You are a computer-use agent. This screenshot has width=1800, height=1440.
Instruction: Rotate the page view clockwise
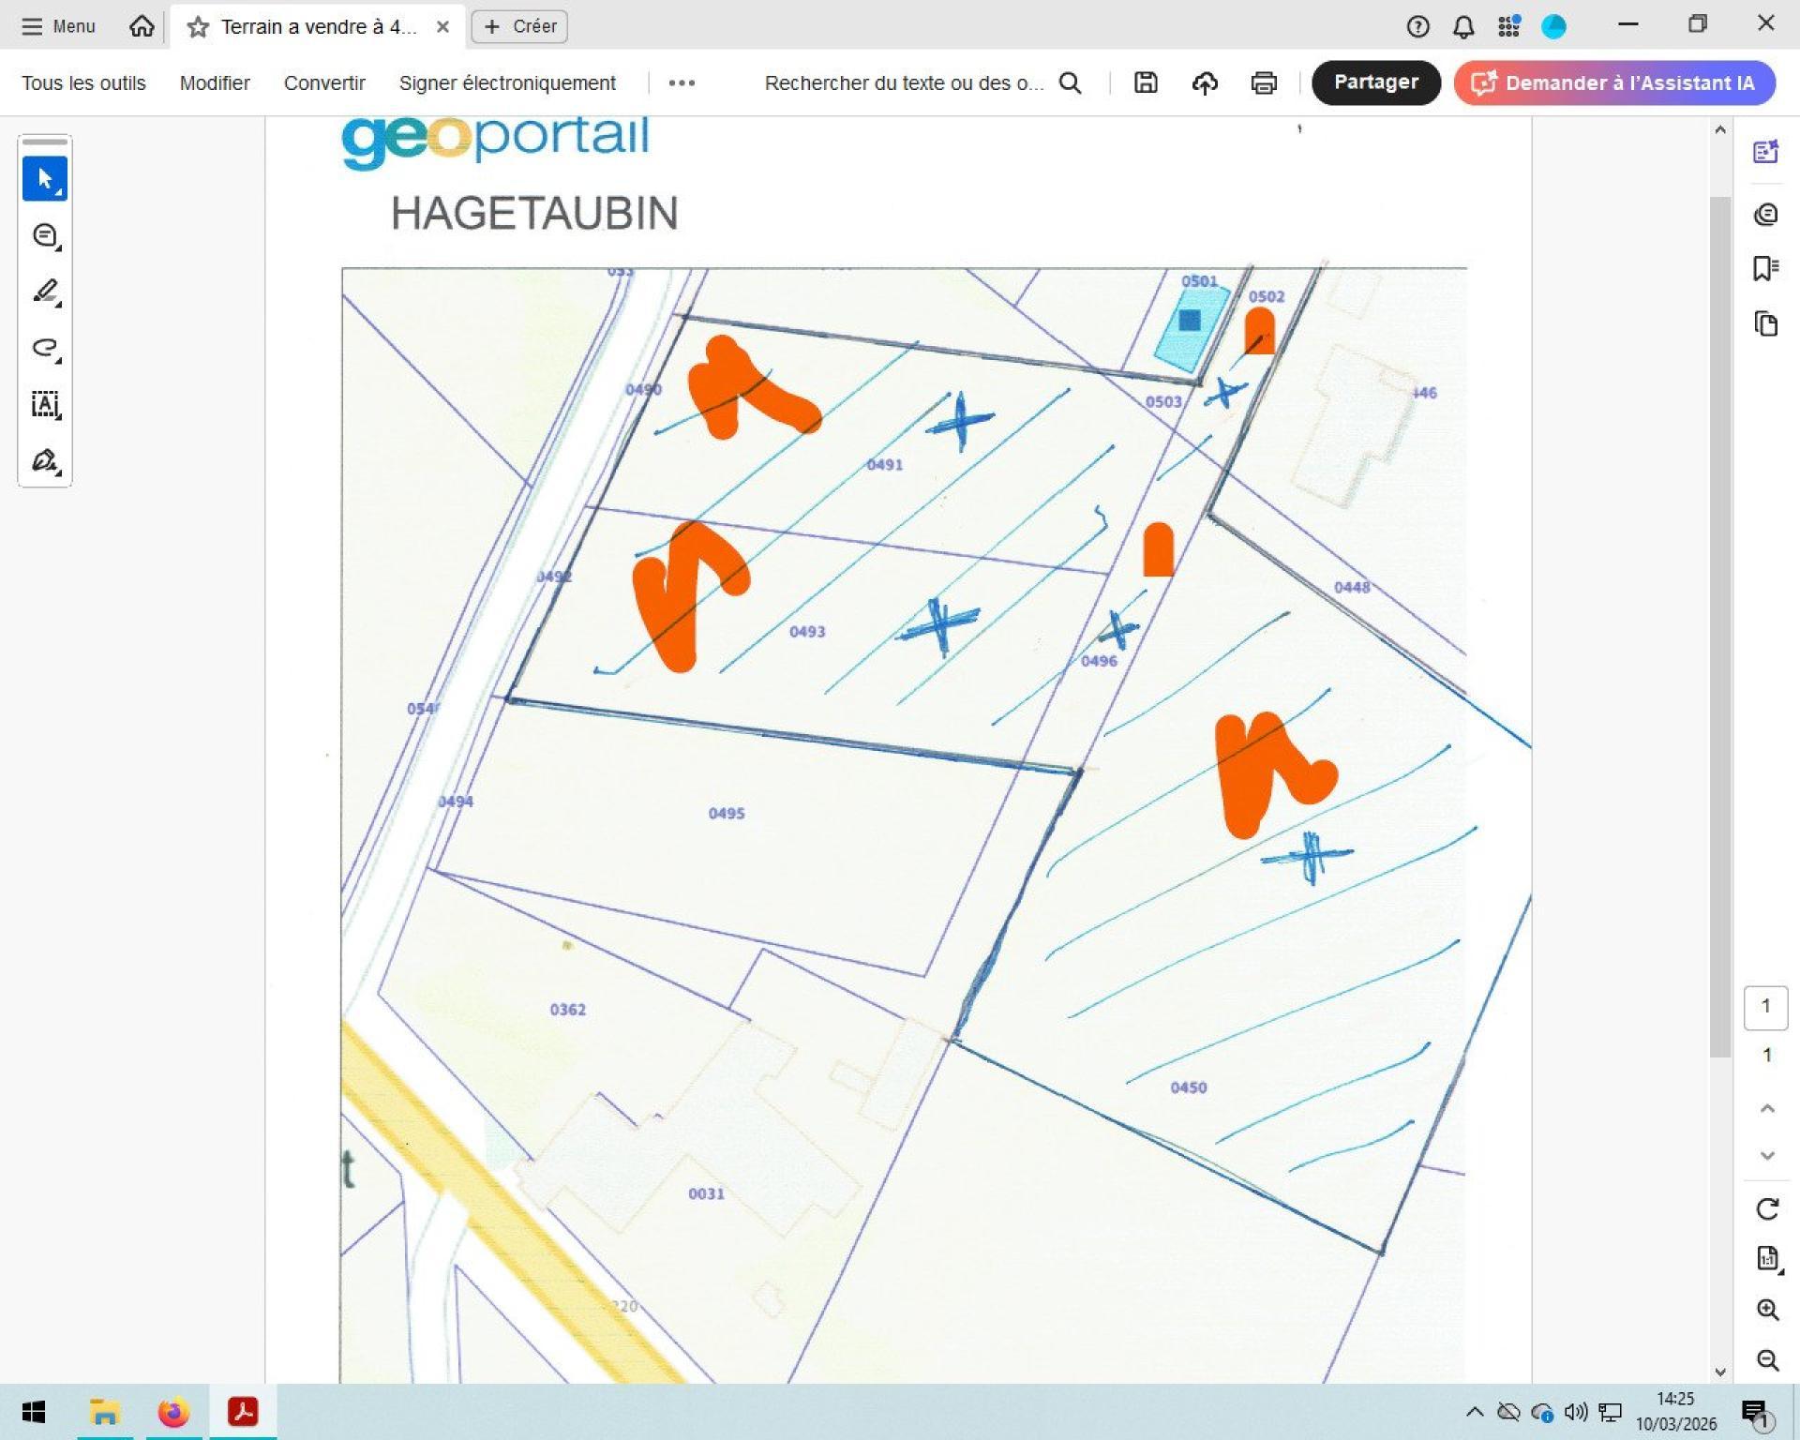[x=1767, y=1209]
